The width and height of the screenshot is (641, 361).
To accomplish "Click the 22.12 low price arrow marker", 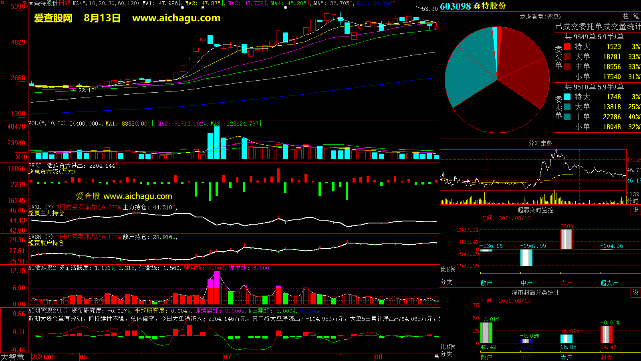I will click(x=86, y=91).
